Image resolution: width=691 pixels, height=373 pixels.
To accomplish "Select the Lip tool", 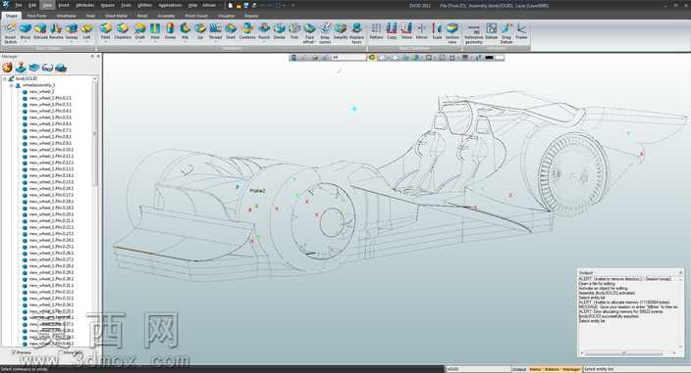I will 200,31.
